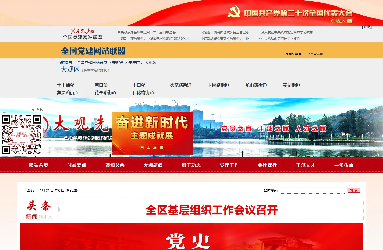This screenshot has height=250, width=383.
Task: Open 石化路街道 site link
Action: point(143,92)
